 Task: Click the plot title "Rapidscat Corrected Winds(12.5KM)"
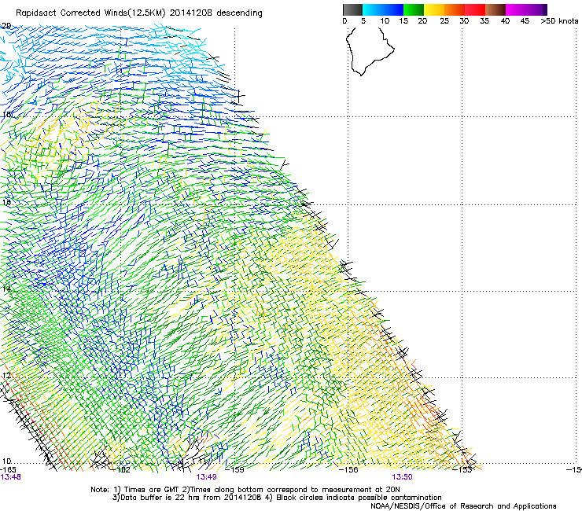click(90, 13)
